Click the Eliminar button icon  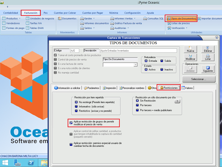tap(208, 49)
